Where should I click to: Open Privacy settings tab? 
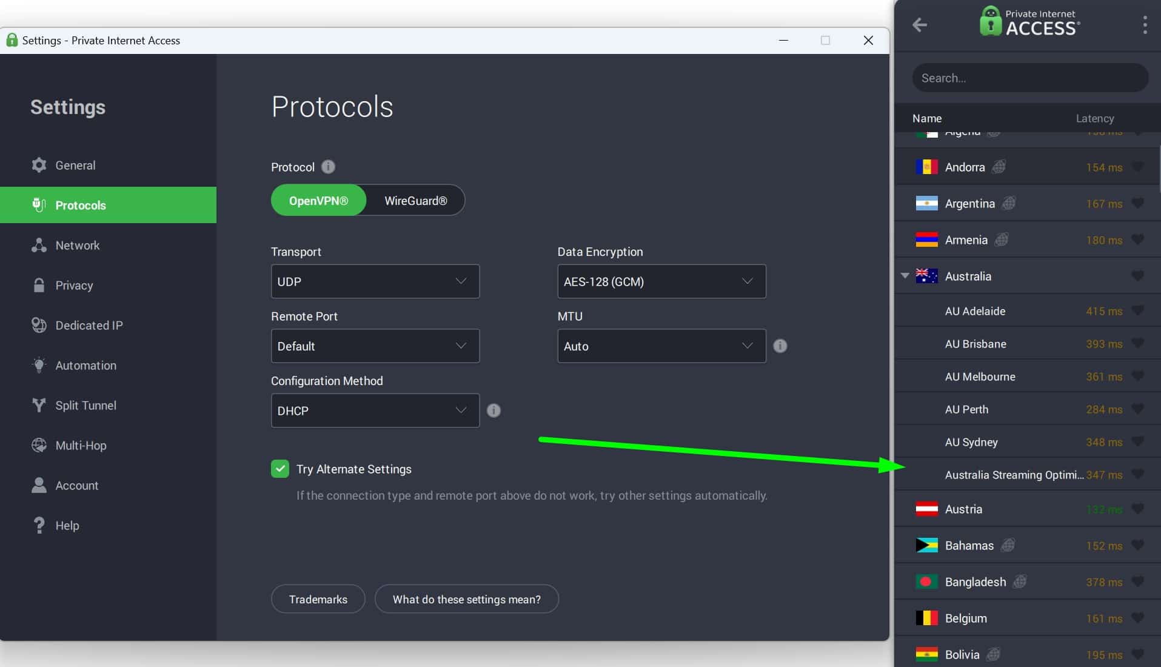pos(108,285)
